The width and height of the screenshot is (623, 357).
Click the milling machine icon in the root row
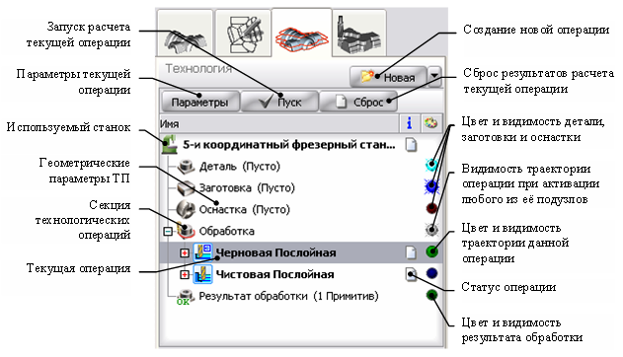point(169,145)
